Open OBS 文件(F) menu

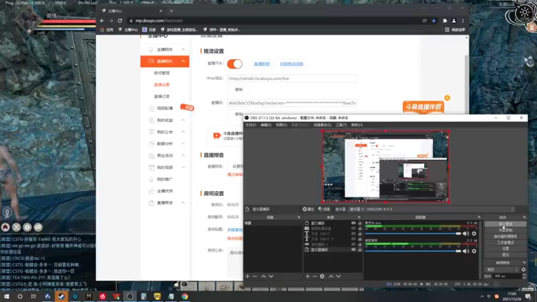pyautogui.click(x=250, y=125)
